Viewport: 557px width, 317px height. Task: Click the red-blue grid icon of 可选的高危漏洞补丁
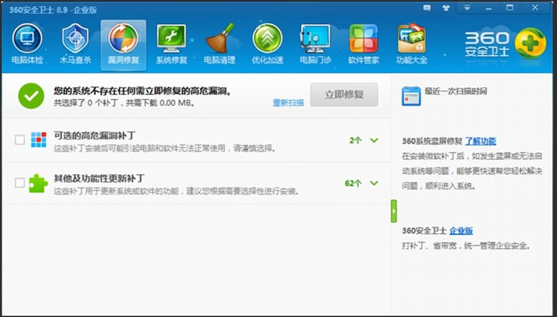pyautogui.click(x=38, y=140)
